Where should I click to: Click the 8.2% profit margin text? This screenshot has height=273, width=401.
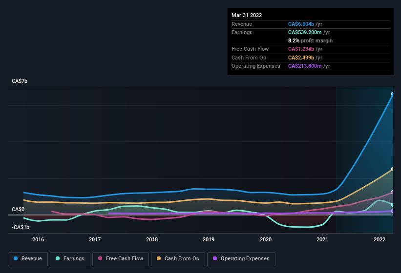pyautogui.click(x=311, y=40)
